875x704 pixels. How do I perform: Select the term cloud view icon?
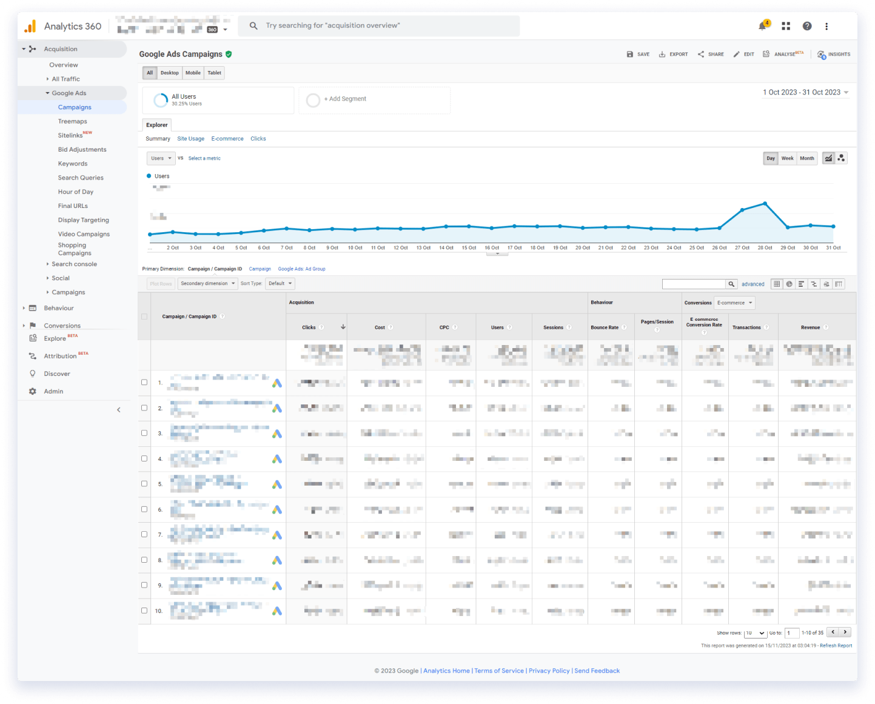826,284
